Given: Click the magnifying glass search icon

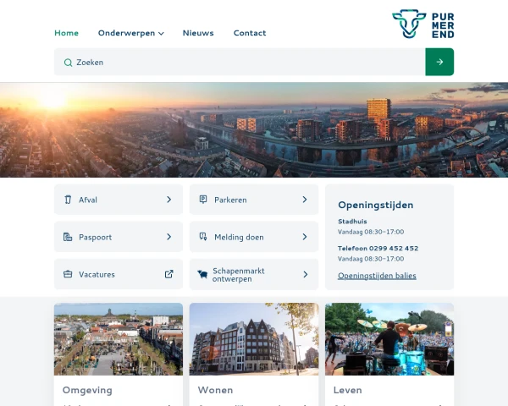Looking at the screenshot, I should (x=68, y=62).
